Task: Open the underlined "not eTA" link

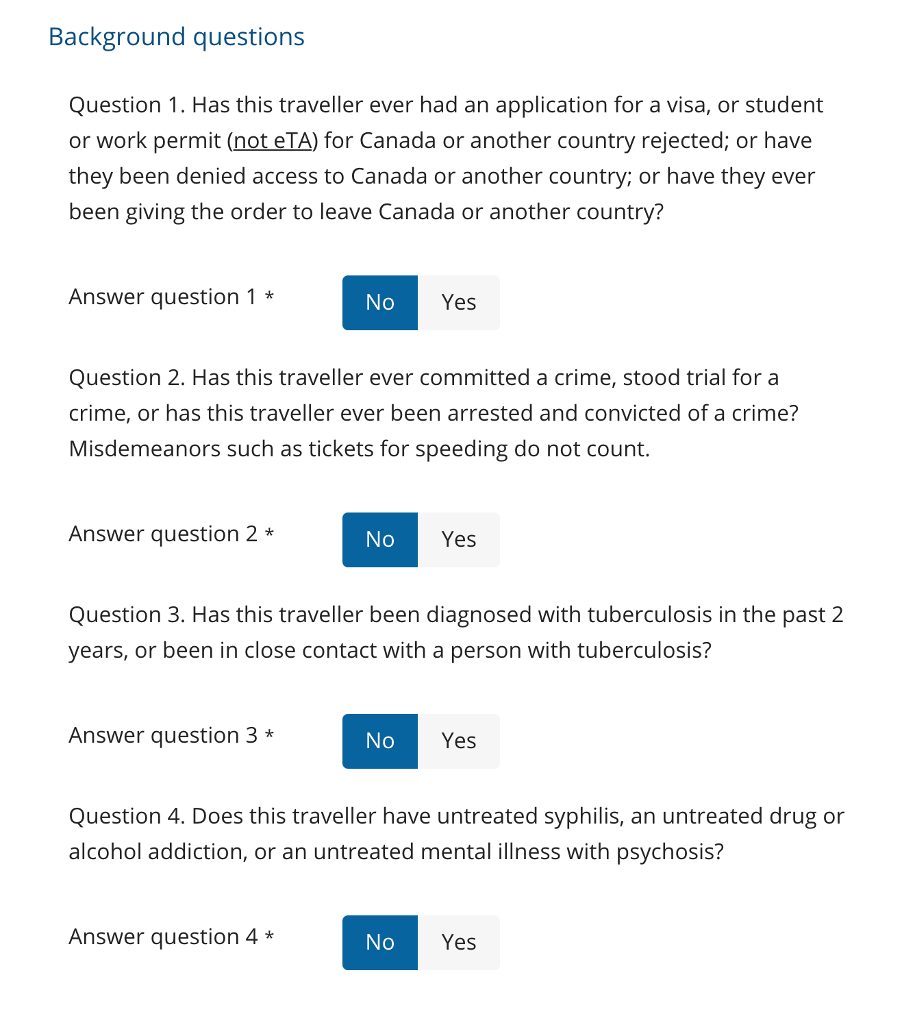Action: [273, 140]
